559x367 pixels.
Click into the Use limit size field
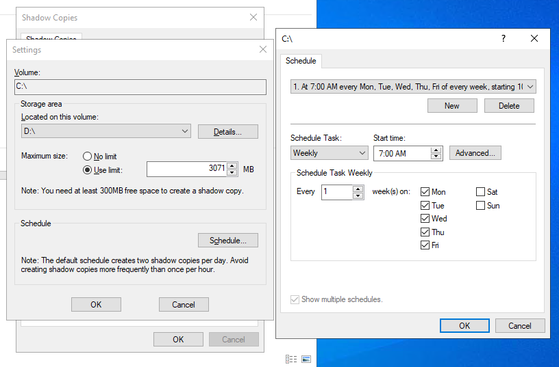[187, 169]
